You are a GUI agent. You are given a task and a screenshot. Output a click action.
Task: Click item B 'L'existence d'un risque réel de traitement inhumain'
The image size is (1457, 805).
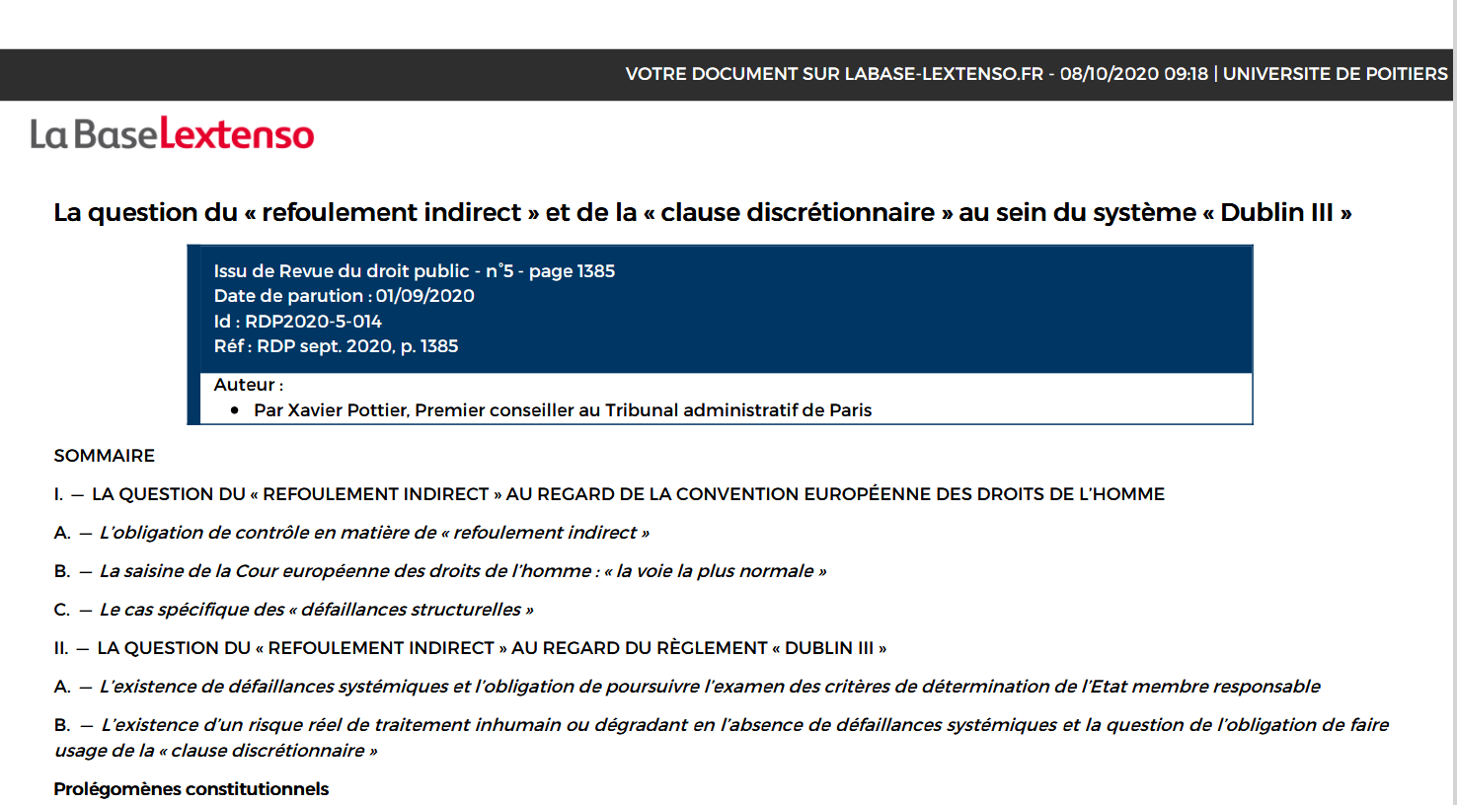click(722, 738)
